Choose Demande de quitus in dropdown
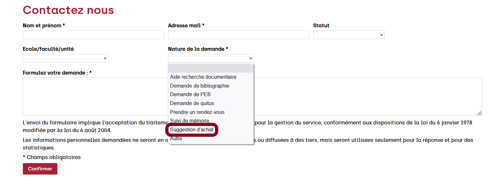The height and width of the screenshot is (185, 498). tap(192, 103)
